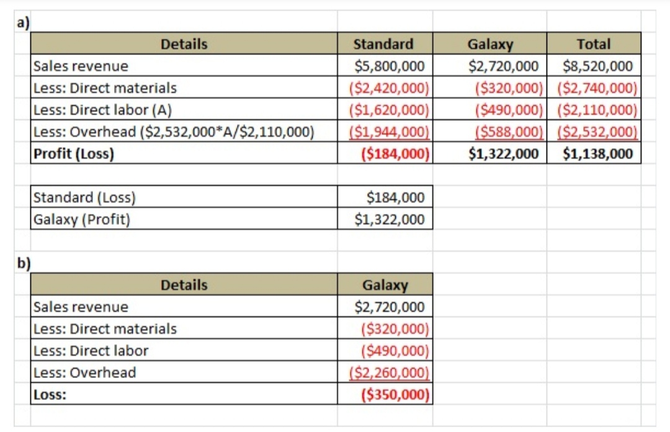Select the overhead formula label cell with $2,532,000*A
This screenshot has width=670, height=432.
coord(174,131)
